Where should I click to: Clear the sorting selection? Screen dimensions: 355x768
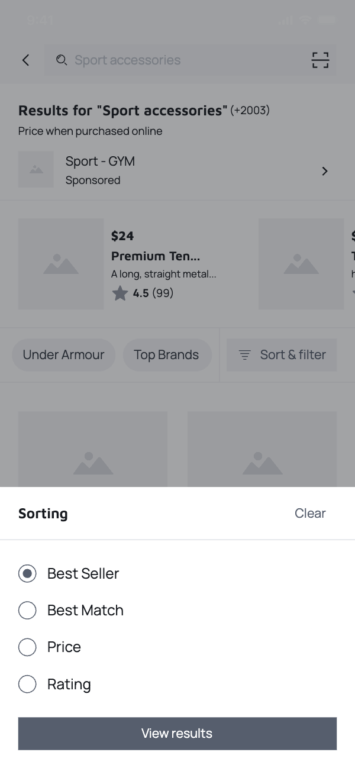[310, 513]
